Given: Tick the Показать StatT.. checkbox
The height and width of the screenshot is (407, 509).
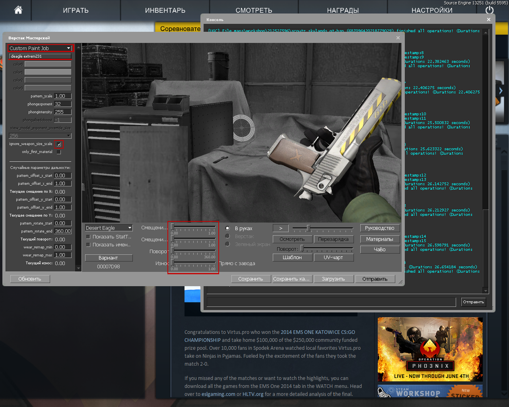Looking at the screenshot, I should tap(88, 236).
